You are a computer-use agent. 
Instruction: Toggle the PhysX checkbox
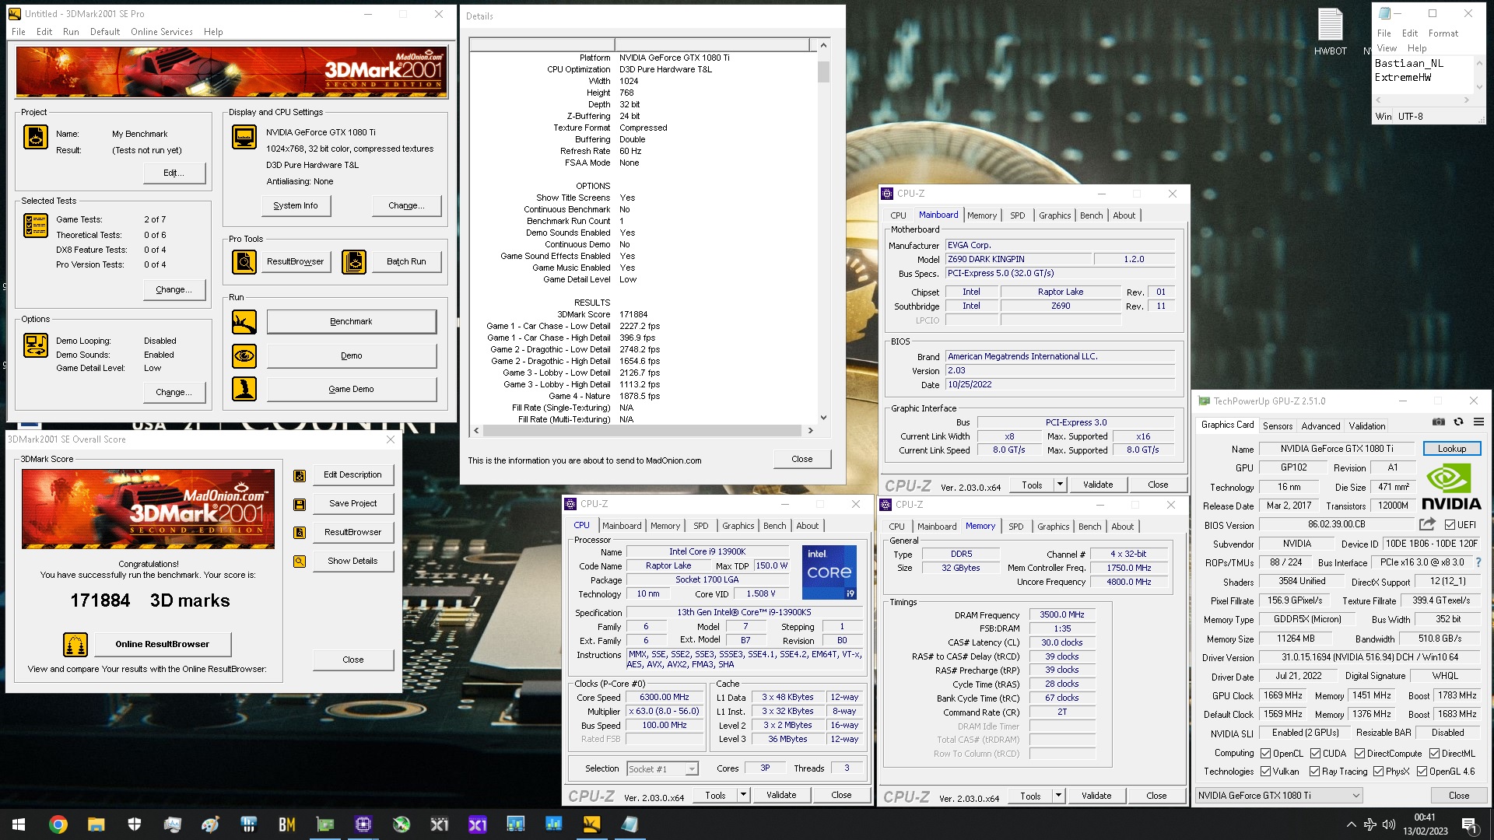1379,772
